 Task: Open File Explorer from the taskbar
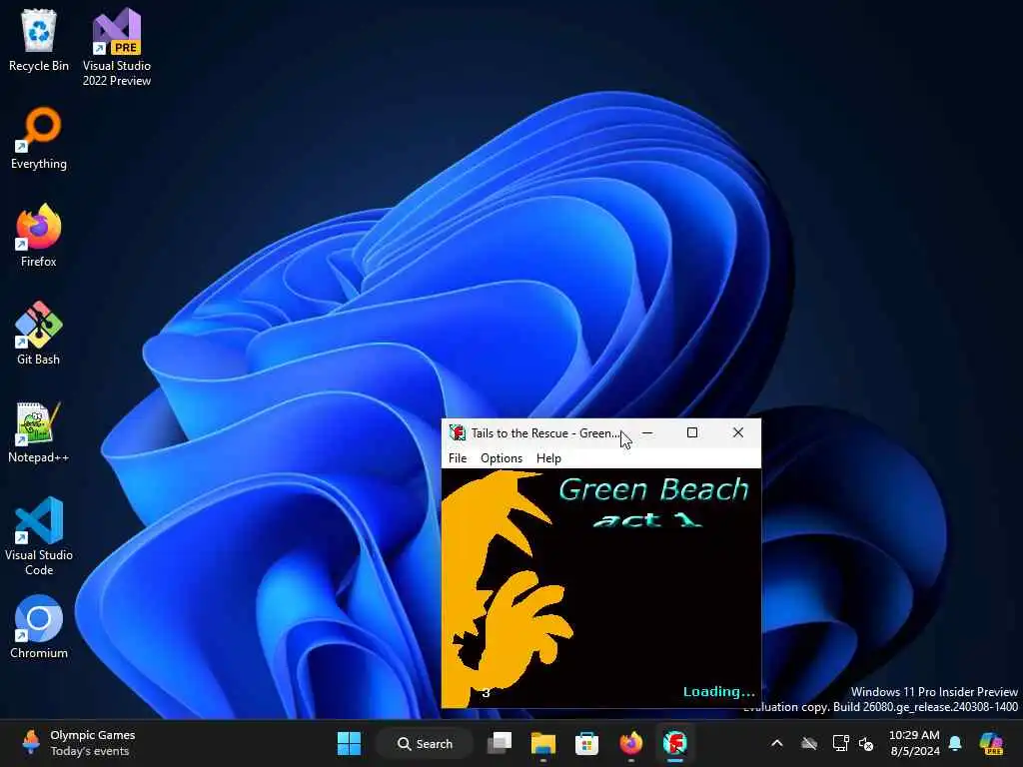pyautogui.click(x=542, y=743)
